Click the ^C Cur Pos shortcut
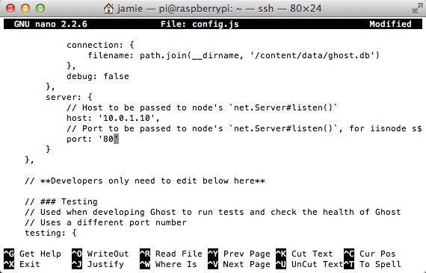 coord(369,254)
